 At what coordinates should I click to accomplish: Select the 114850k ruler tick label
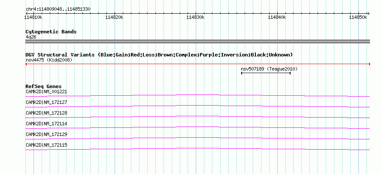click(358, 17)
